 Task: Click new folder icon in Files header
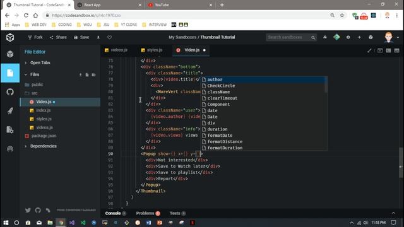point(93,74)
